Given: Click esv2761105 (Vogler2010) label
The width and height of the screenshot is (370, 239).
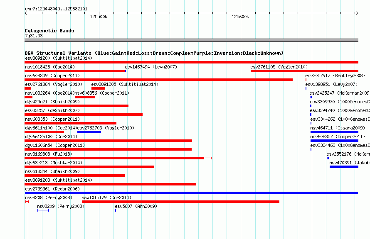Looking at the screenshot, I should click(x=279, y=67).
